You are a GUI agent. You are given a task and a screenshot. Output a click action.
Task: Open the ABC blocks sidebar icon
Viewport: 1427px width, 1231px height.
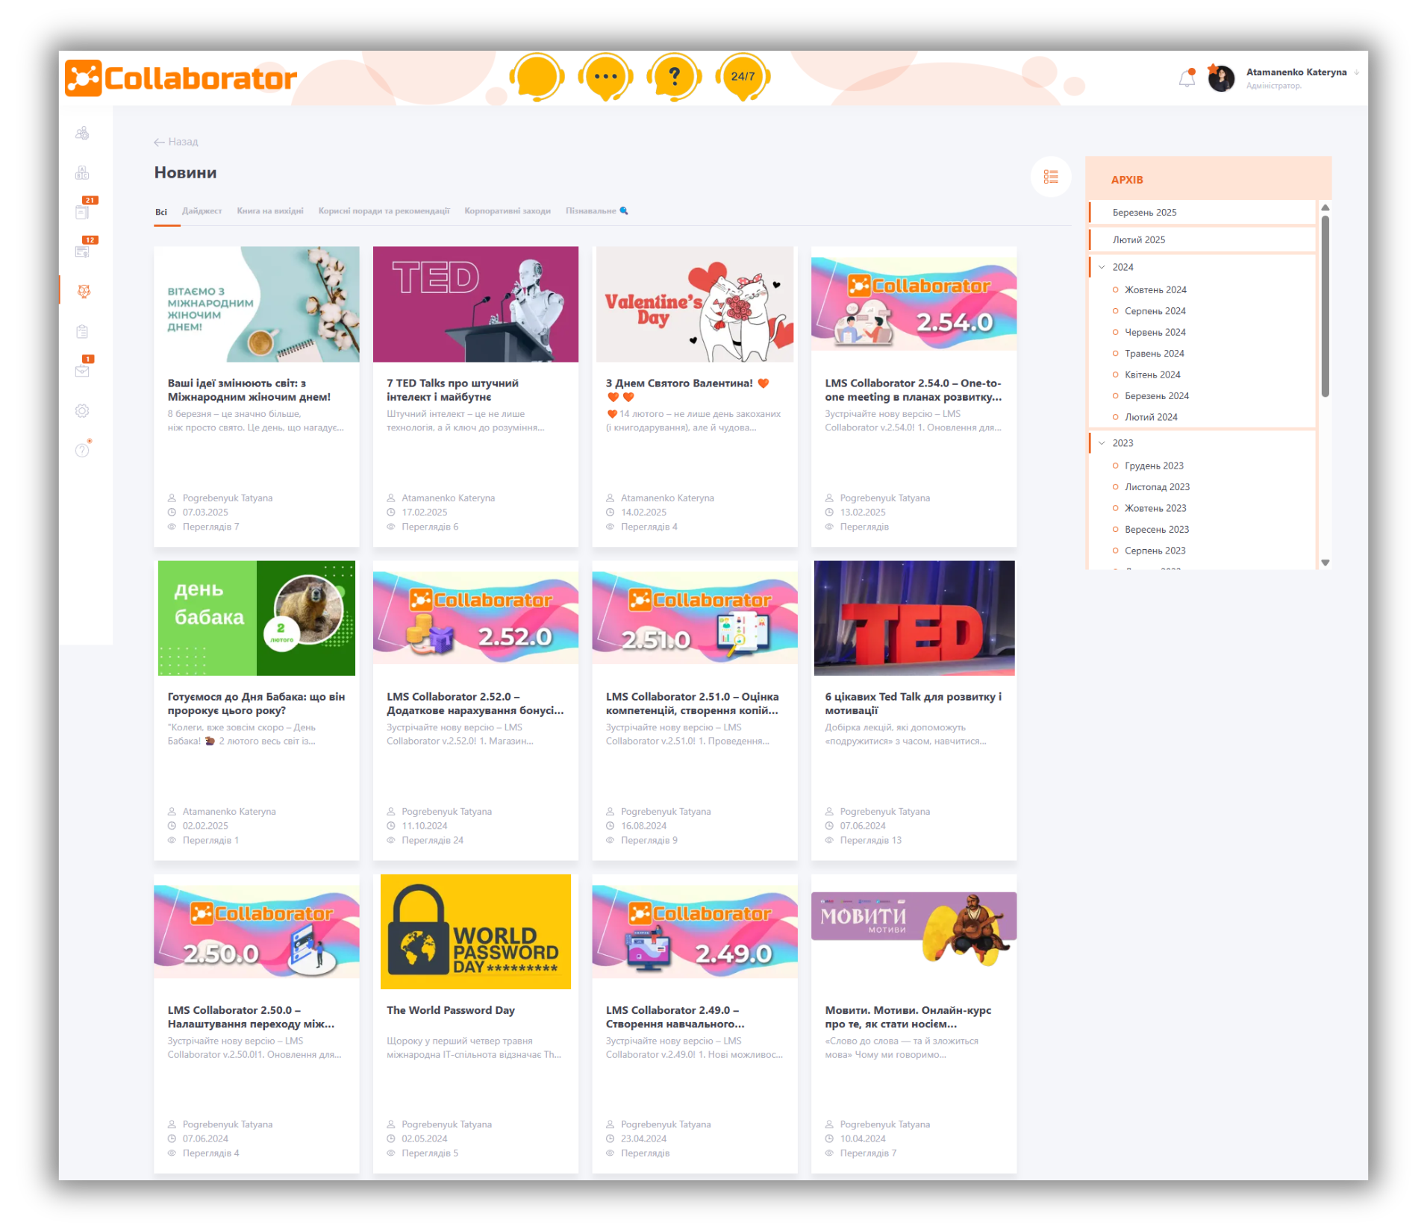(82, 172)
